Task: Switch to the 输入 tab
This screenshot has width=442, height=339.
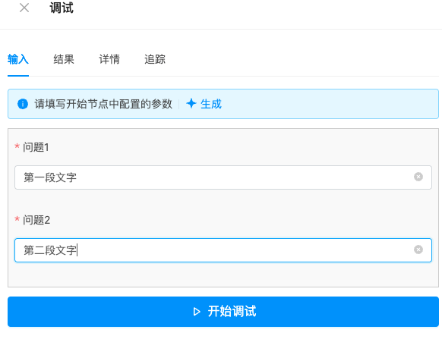Action: [x=18, y=59]
